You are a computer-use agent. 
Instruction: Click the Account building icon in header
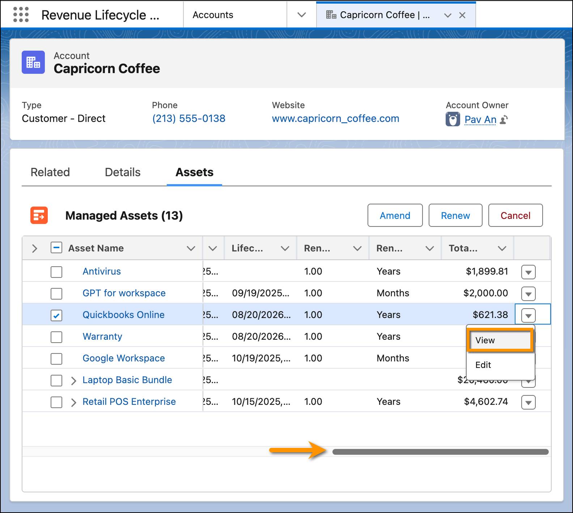point(33,62)
